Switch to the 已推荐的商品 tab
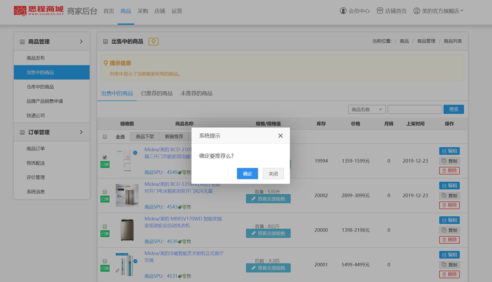Screen dimensions: 492x282 click(x=157, y=93)
